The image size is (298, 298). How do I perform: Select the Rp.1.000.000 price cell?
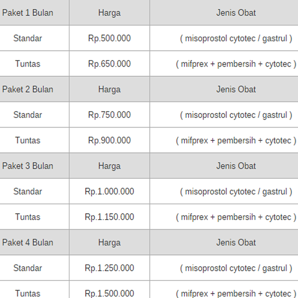coord(109,192)
